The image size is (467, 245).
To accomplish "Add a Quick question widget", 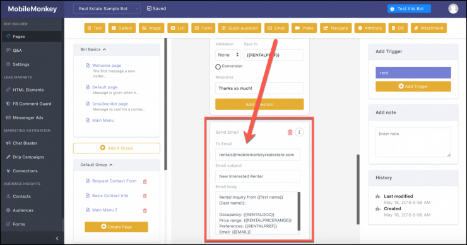I will pos(240,28).
